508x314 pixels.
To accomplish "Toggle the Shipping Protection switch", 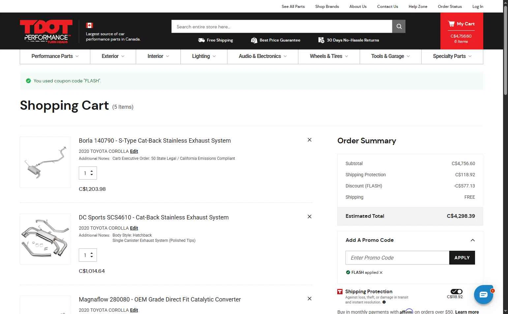I will (x=457, y=292).
